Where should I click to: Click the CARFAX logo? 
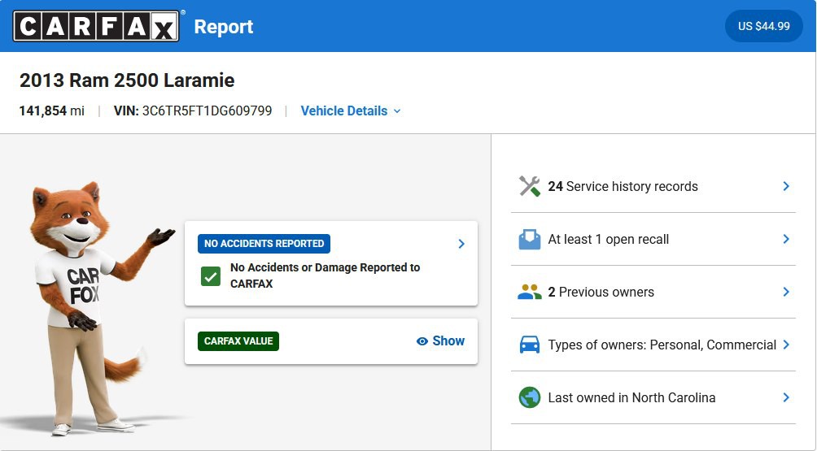tap(96, 26)
